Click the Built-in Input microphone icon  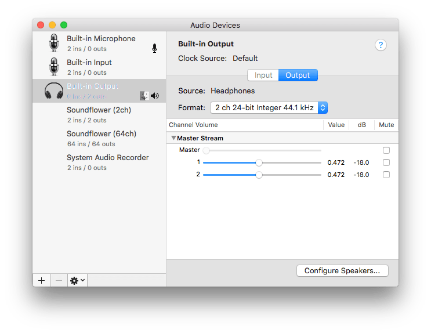coord(54,67)
